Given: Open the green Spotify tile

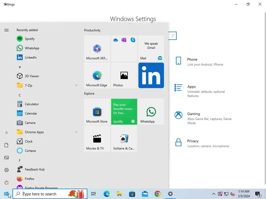Looking at the screenshot, I should 124,112.
